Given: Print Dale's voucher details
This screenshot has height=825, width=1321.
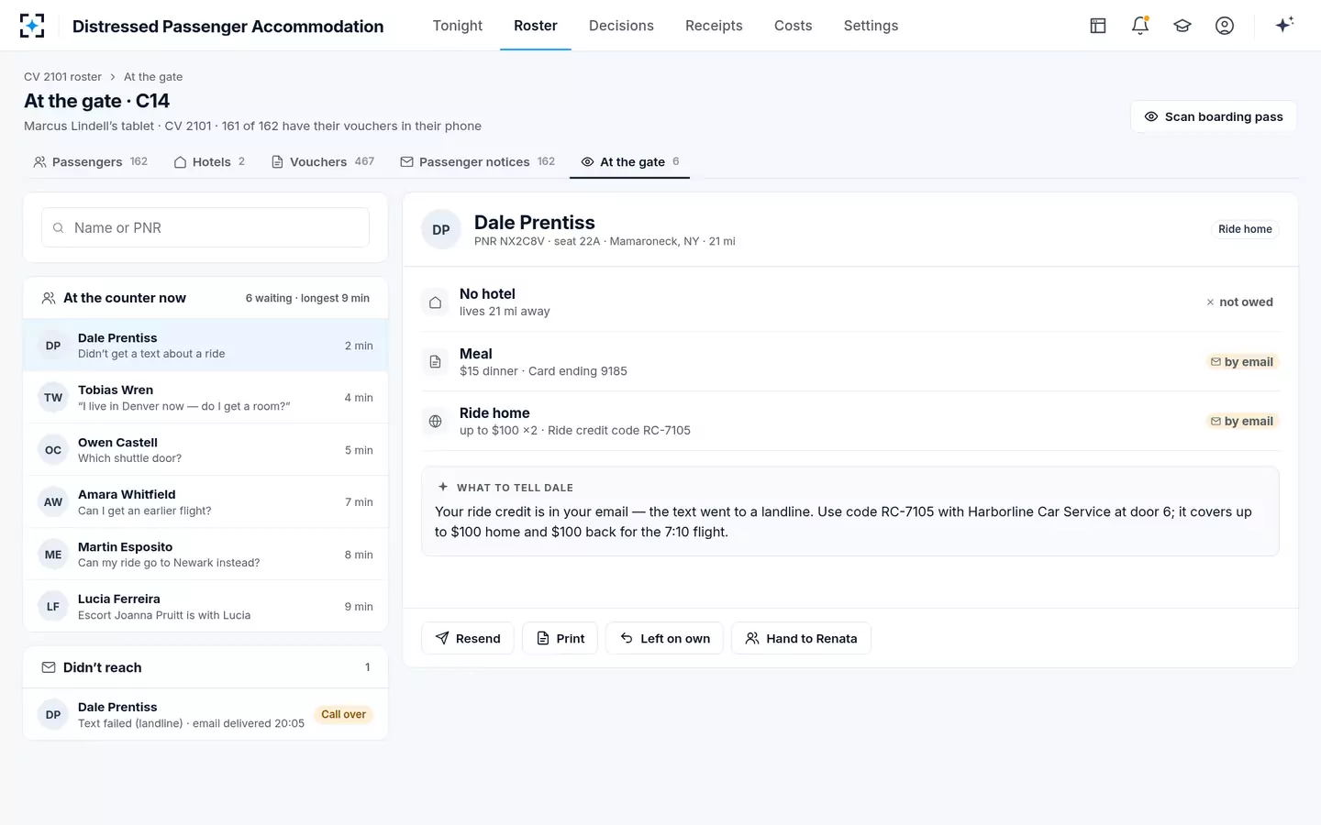Looking at the screenshot, I should tap(560, 638).
